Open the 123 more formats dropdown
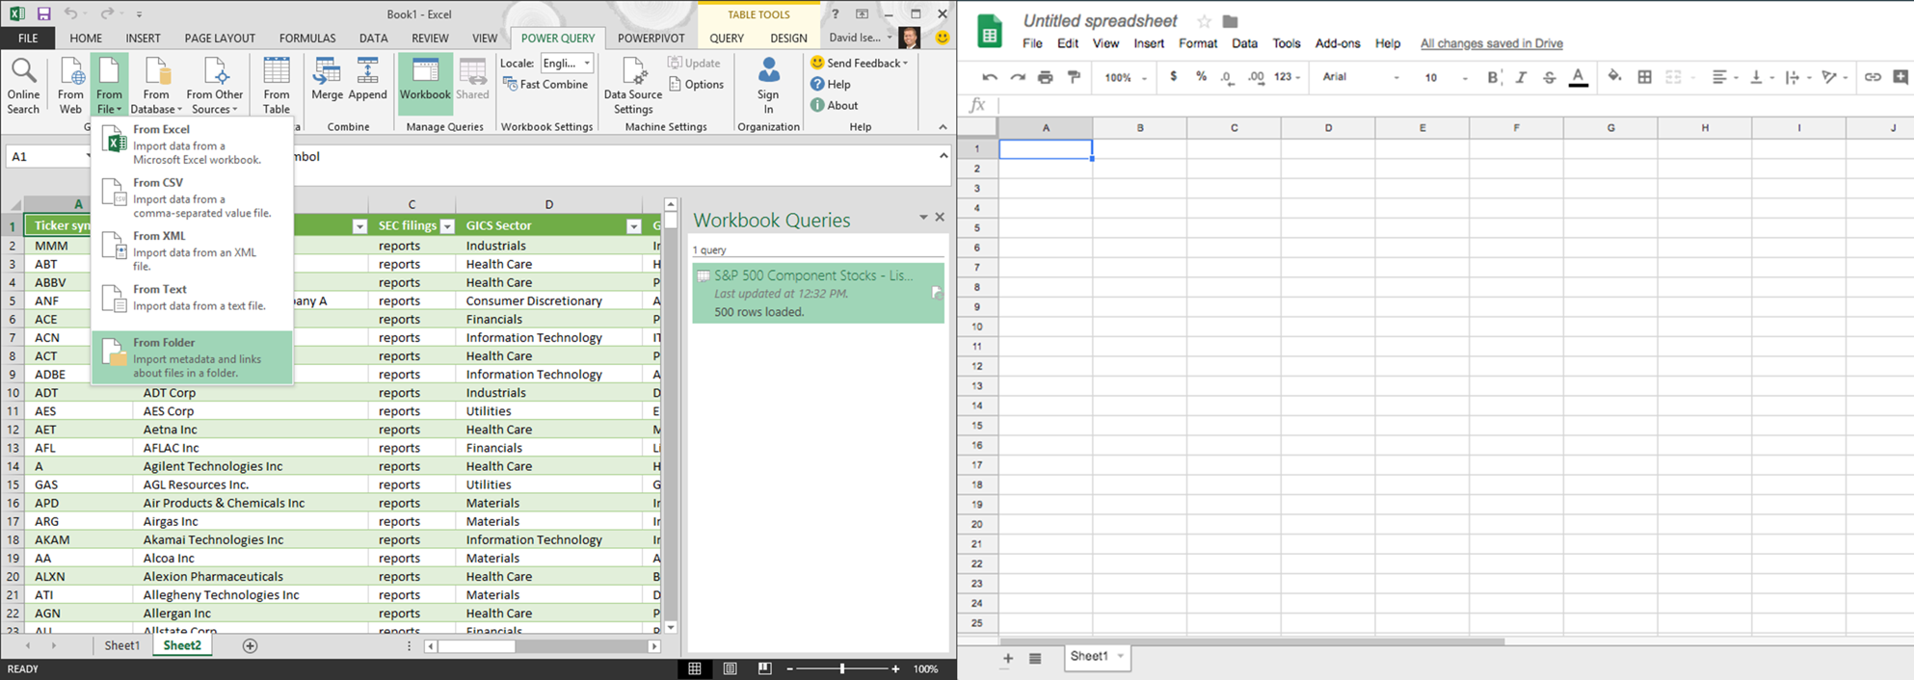The image size is (1914, 680). [x=1287, y=77]
